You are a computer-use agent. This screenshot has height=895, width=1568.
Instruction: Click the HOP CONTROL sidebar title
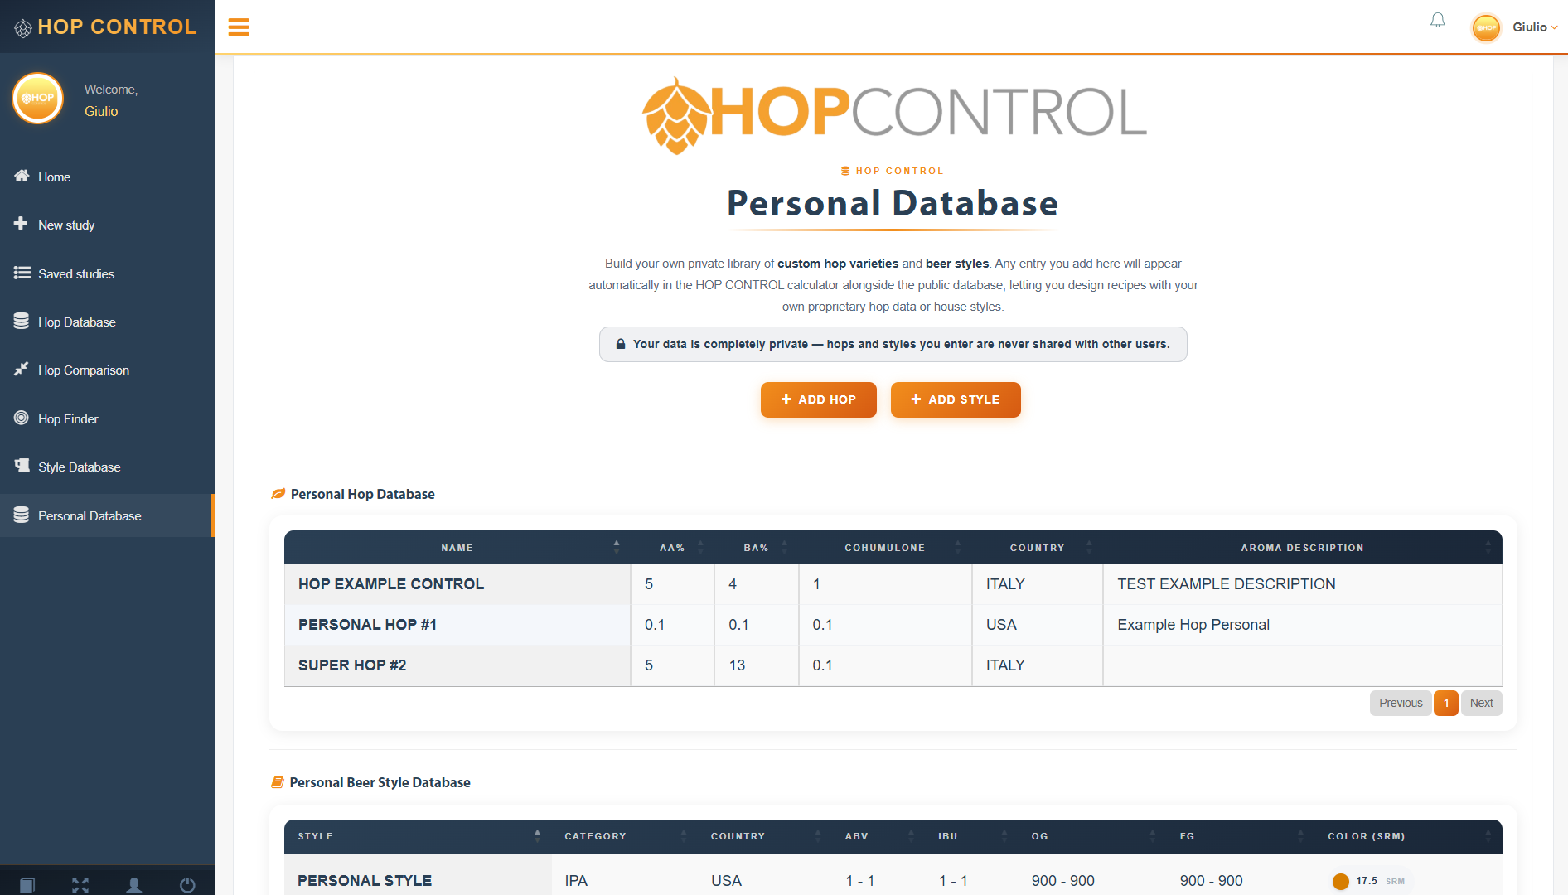point(117,27)
